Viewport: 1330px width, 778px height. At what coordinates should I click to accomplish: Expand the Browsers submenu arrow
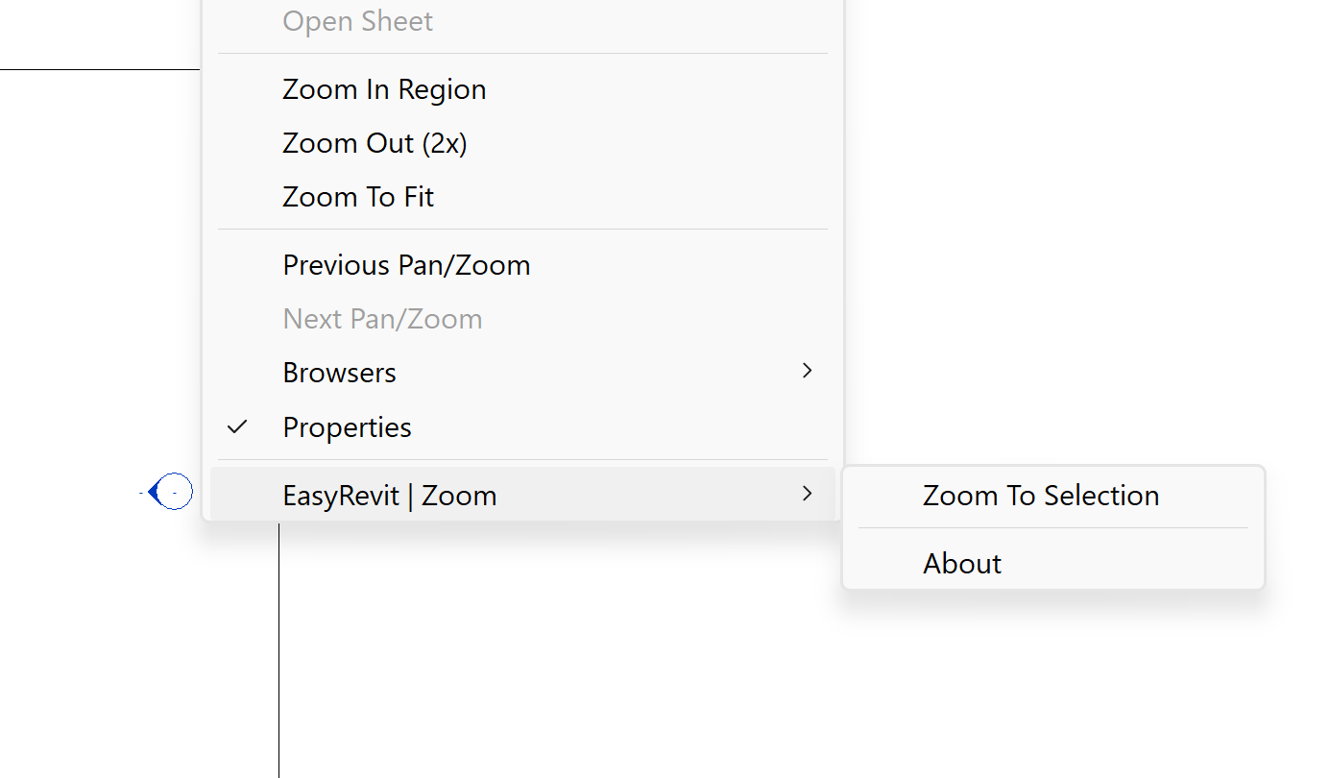(807, 371)
